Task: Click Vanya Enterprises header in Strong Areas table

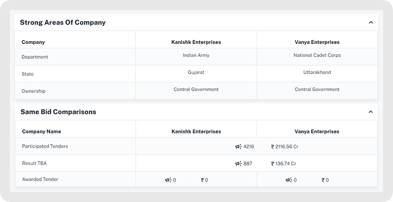Action: 317,42
